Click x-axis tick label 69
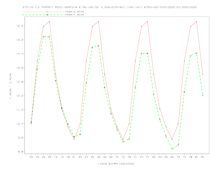 [172, 157]
